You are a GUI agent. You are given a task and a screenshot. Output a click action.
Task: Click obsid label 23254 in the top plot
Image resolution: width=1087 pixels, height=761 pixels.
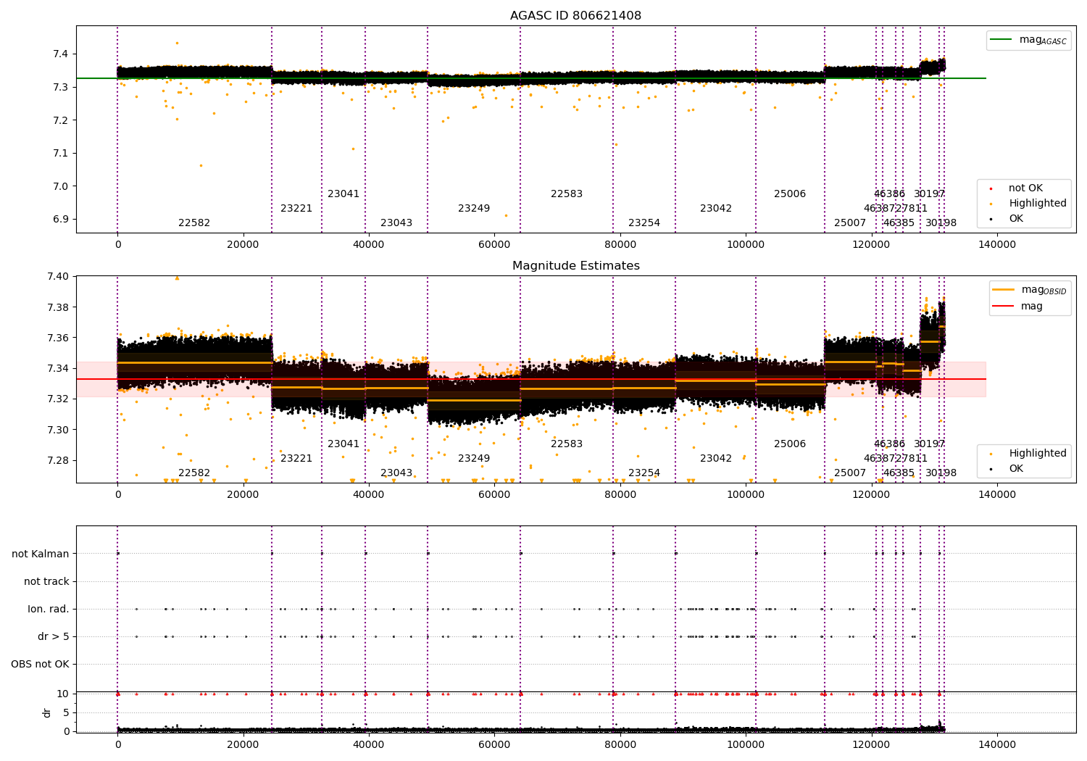click(x=644, y=223)
